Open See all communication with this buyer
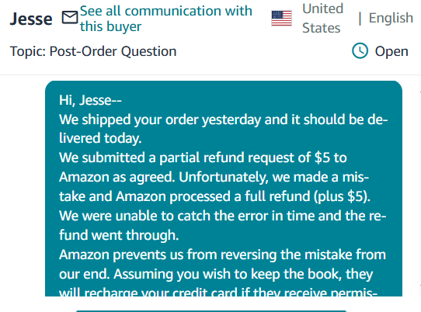 [166, 19]
